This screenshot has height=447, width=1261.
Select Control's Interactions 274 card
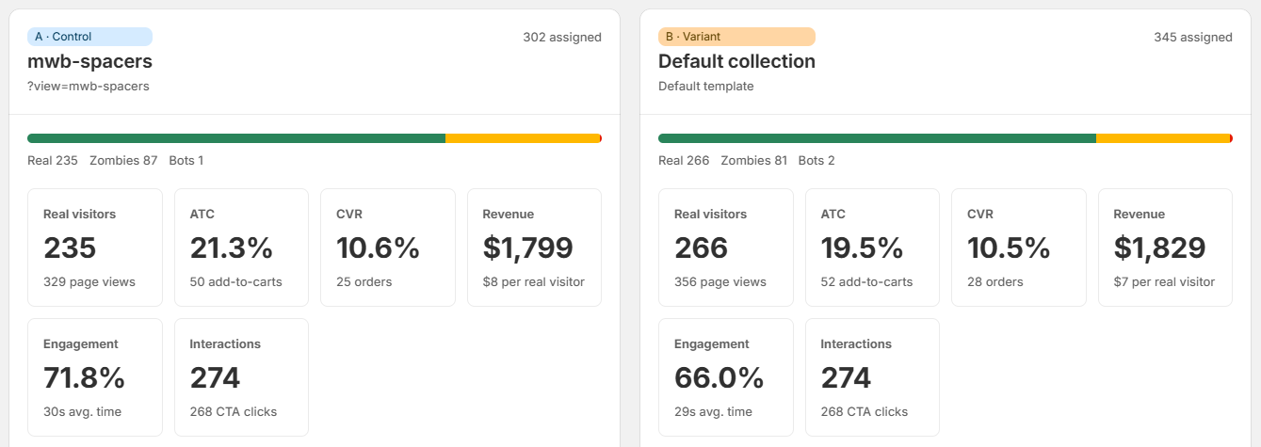[241, 377]
